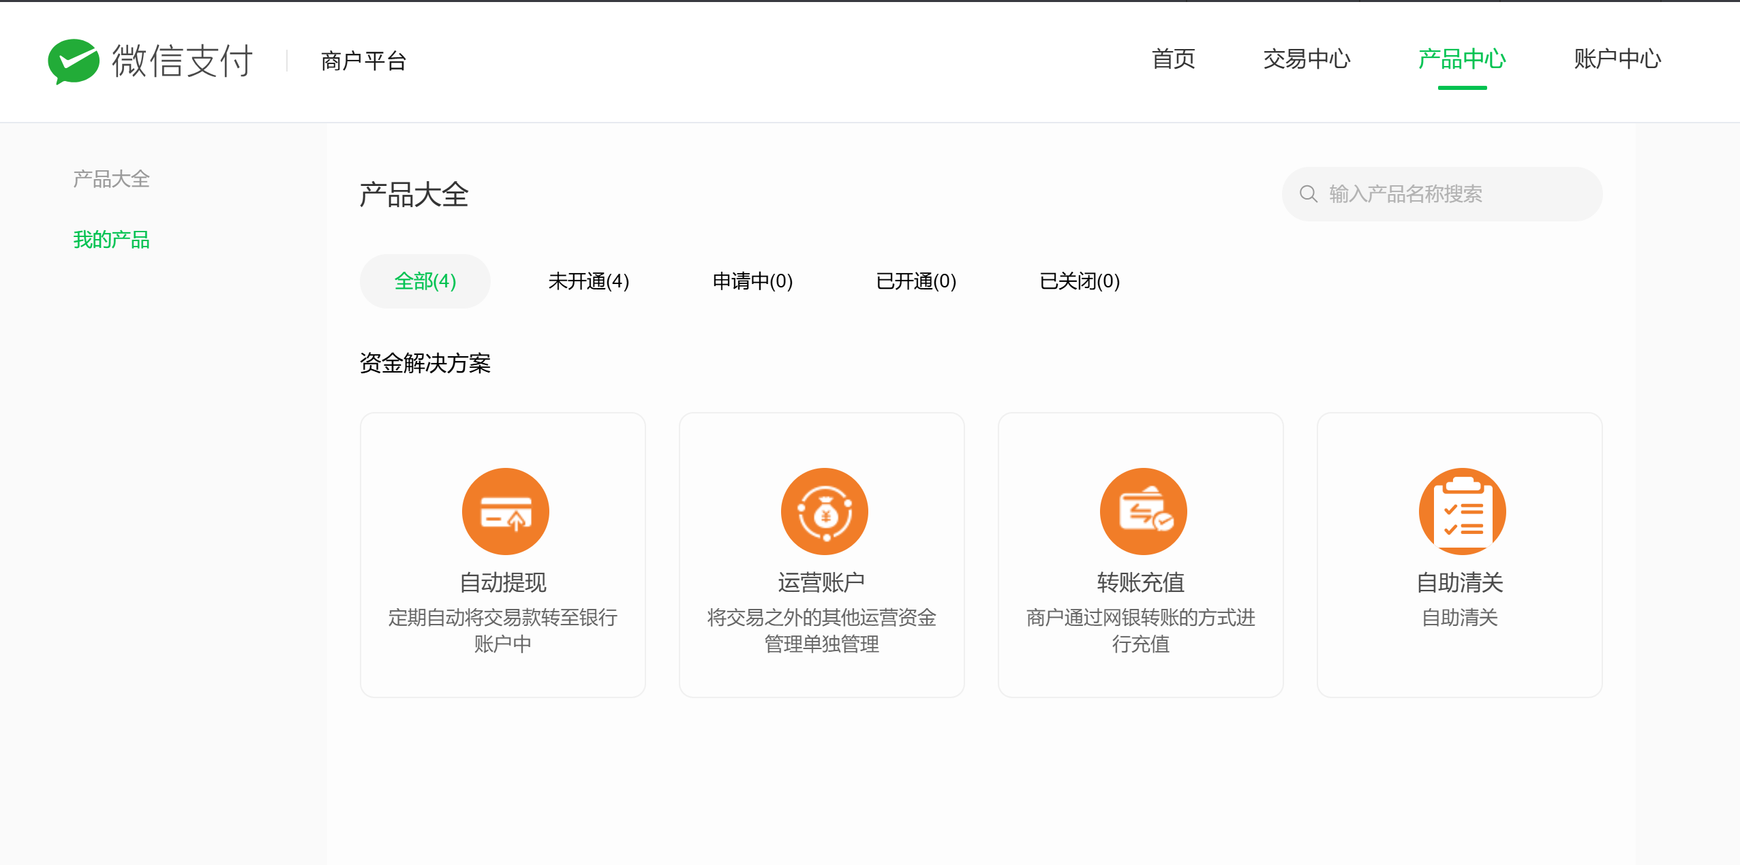Click the 转账充值 wallet icon
Image resolution: width=1740 pixels, height=865 pixels.
pyautogui.click(x=1143, y=511)
